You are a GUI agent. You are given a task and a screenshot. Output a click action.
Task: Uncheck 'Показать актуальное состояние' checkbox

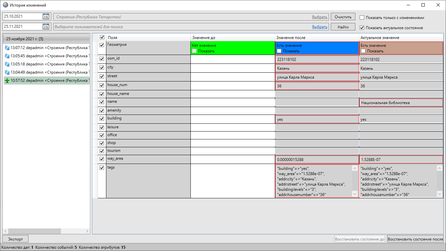tap(362, 28)
